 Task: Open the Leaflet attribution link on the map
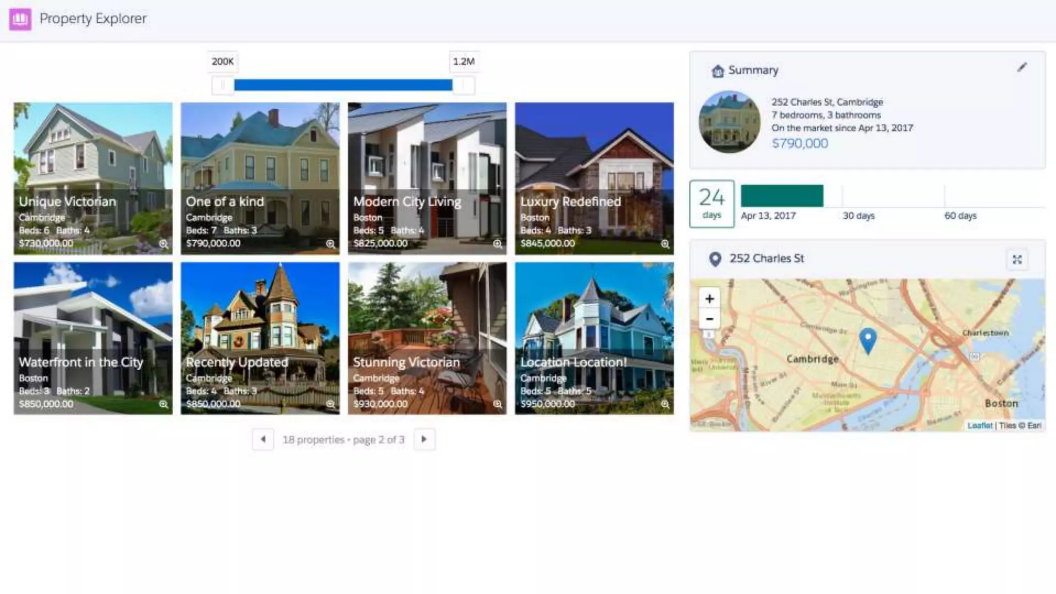point(979,425)
